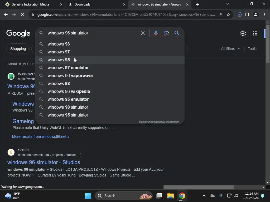This screenshot has height=202, width=270.
Task: Click the browser forward arrow
Action: pyautogui.click(x=14, y=15)
